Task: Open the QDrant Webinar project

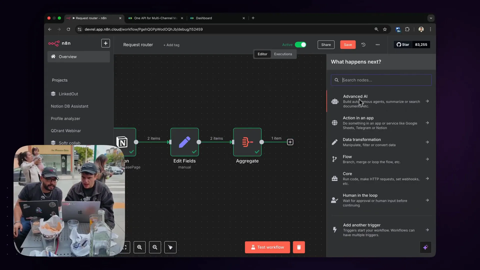Action: pyautogui.click(x=66, y=131)
